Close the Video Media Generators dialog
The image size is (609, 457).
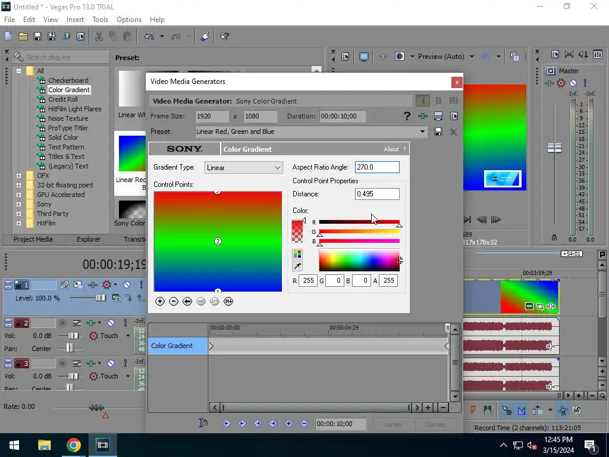tap(457, 82)
